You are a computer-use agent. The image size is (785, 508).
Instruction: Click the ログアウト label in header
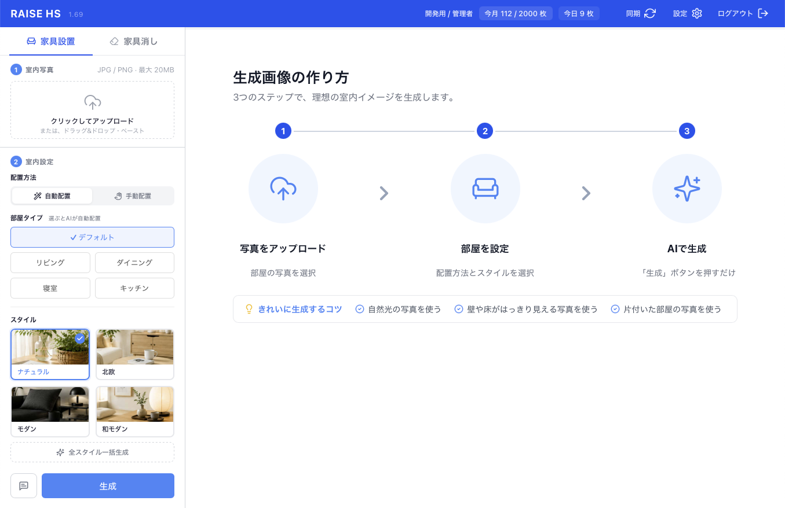pos(735,13)
